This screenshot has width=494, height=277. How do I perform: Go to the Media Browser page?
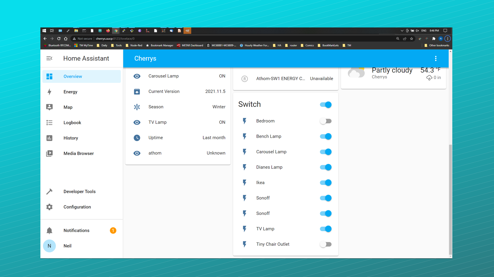tap(78, 153)
